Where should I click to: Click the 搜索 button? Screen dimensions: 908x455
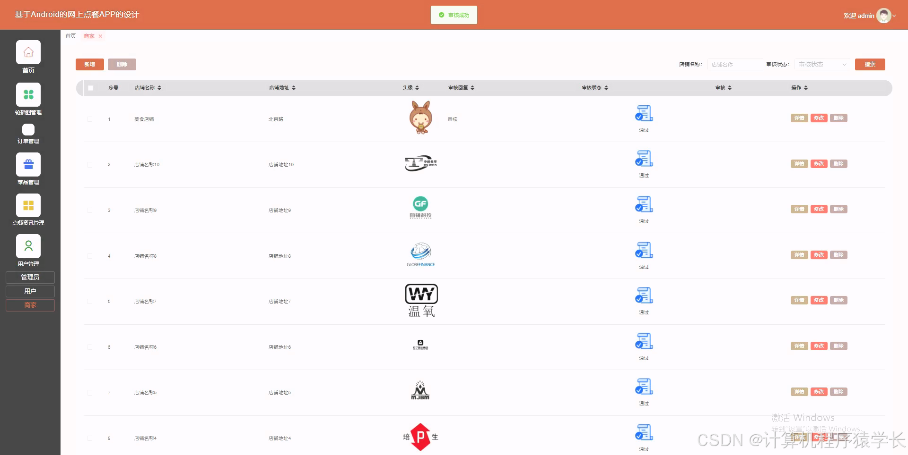(870, 64)
